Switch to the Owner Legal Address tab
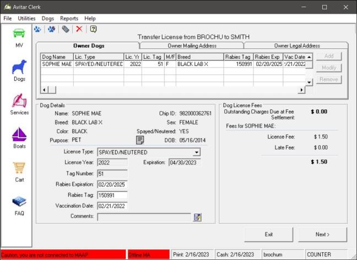Image resolution: width=357 pixels, height=260 pixels. click(x=296, y=46)
